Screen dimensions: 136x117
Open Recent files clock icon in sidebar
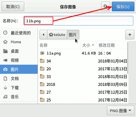coord(5,33)
